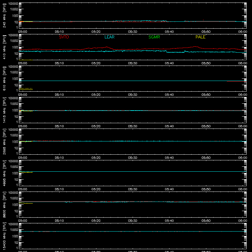Click the short red SVTO segment in 610 MHz plot
Image resolution: width=252 pixels, height=252 pixels.
click(x=237, y=82)
